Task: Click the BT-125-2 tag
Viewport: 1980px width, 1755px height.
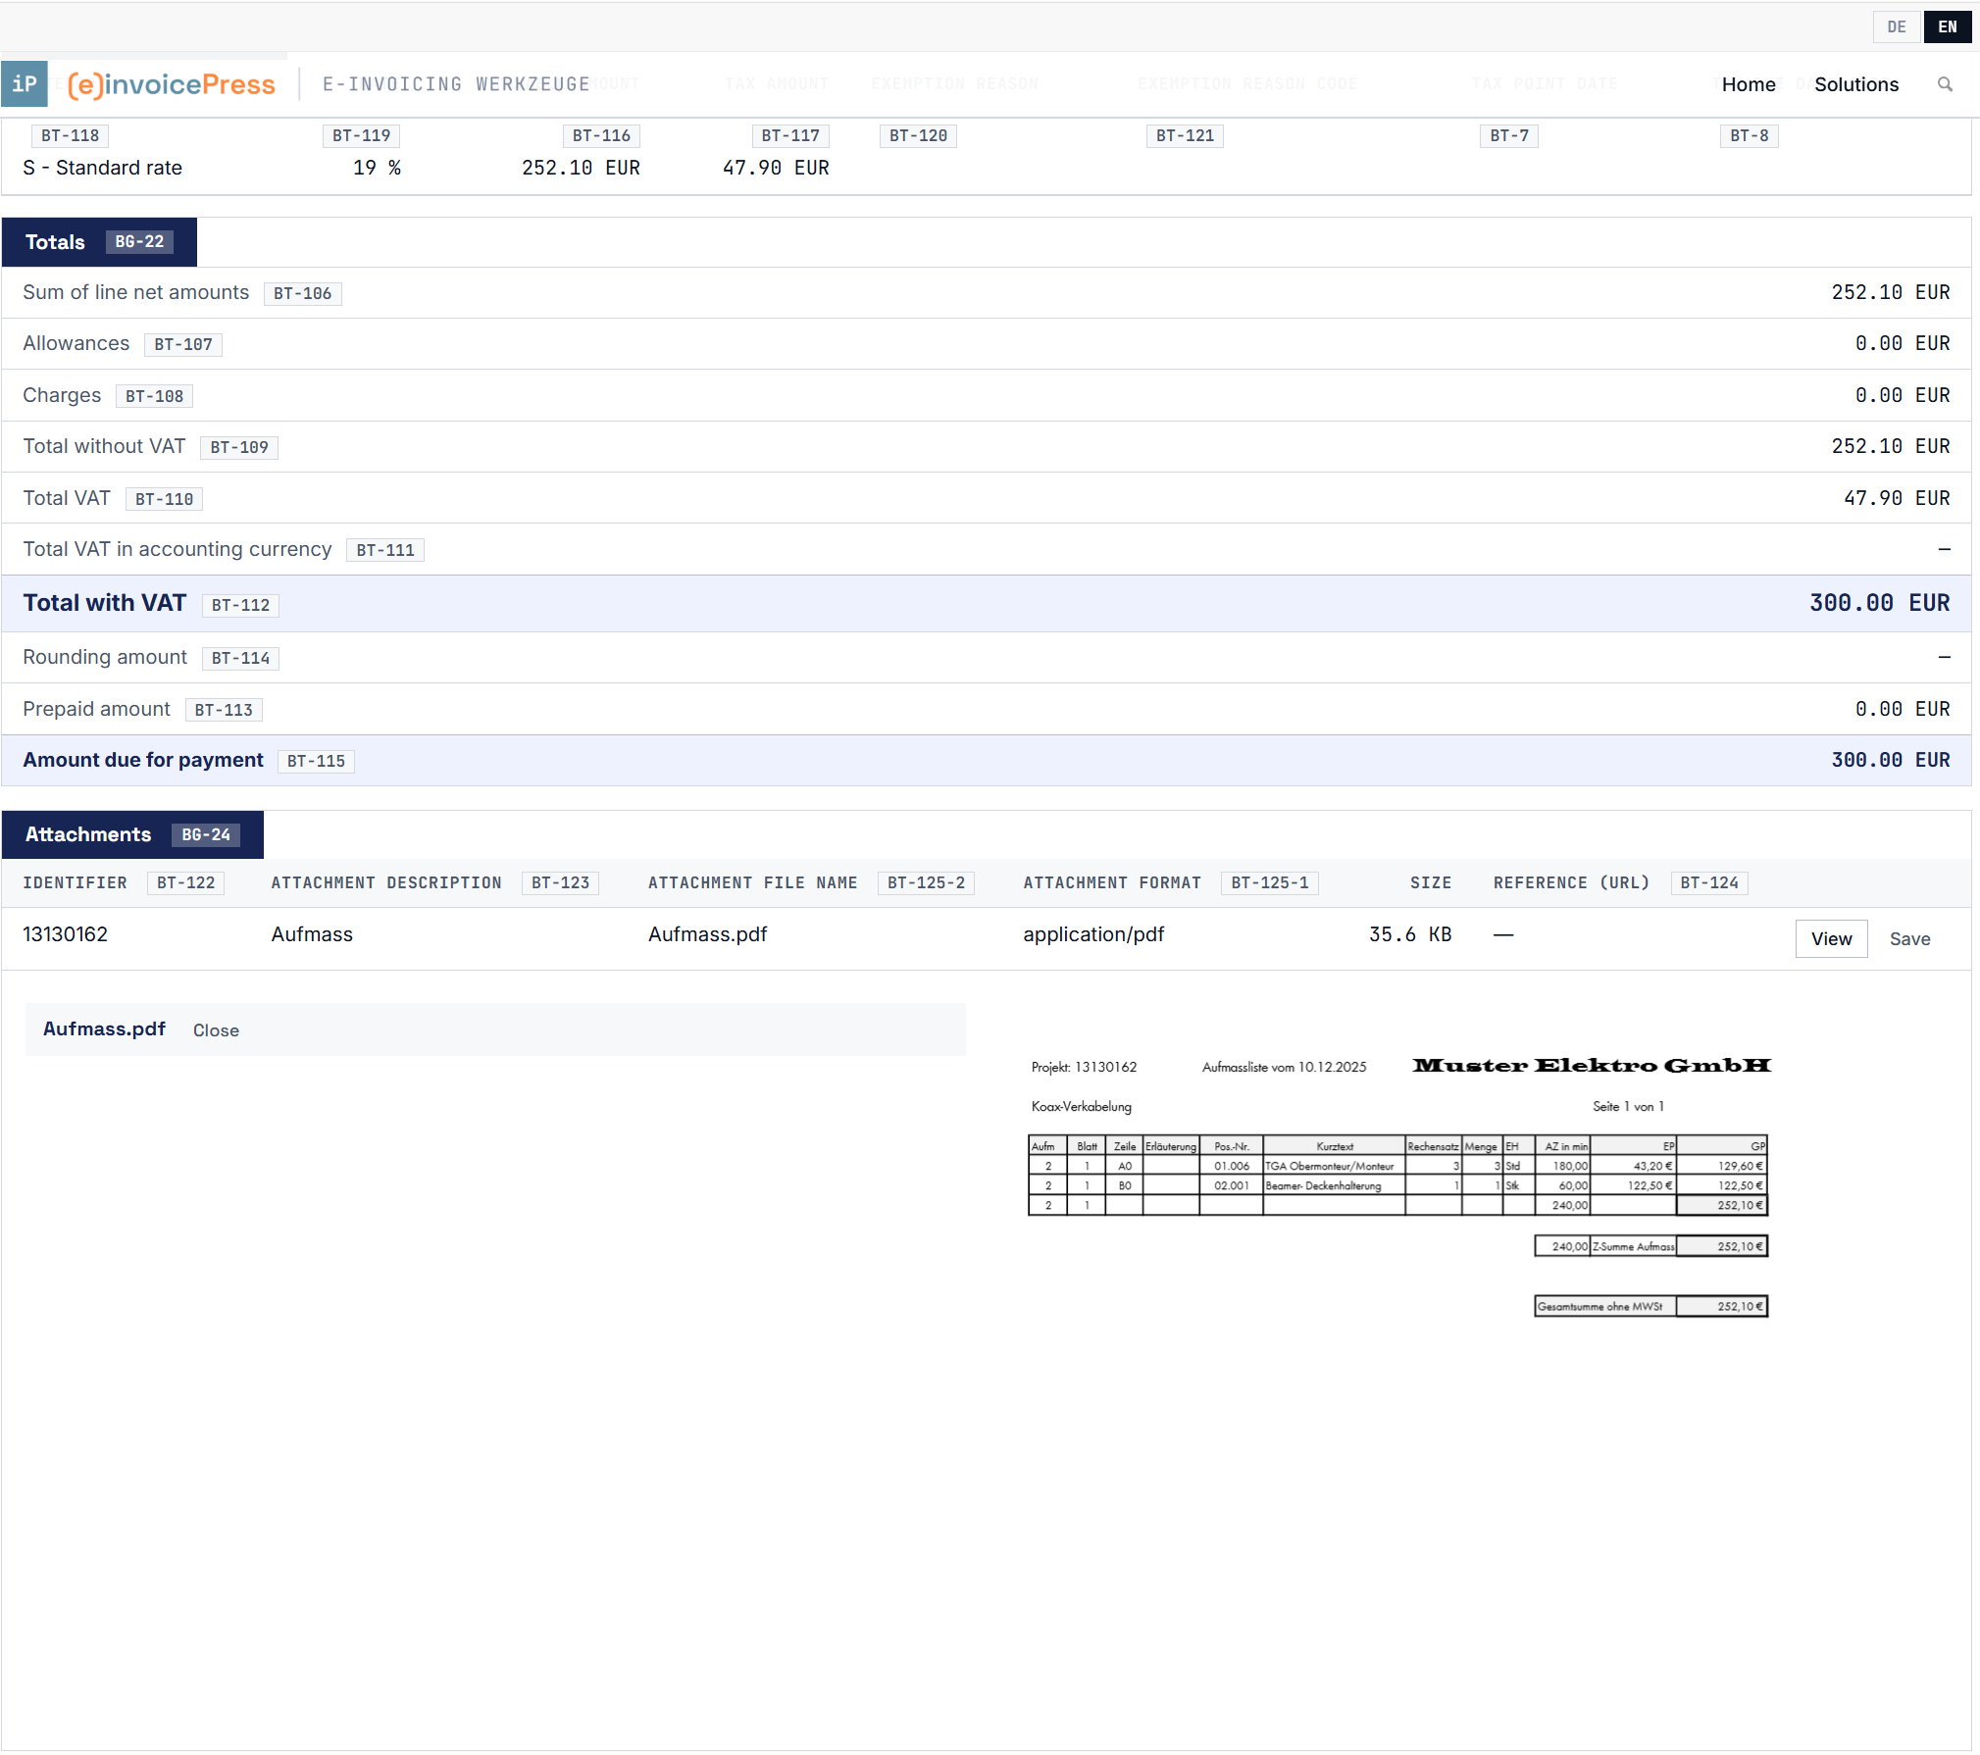Action: (x=926, y=882)
